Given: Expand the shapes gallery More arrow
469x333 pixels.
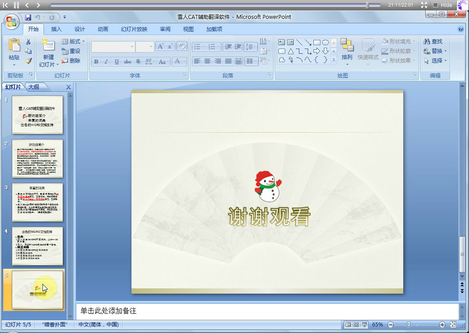Looking at the screenshot, I should pyautogui.click(x=334, y=60).
